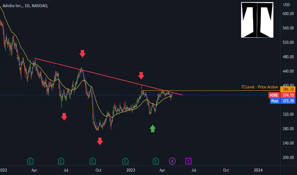This screenshot has width=297, height=175.
Task: Click the Jul label between Apr and Oct 2022
Action: pos(66,170)
